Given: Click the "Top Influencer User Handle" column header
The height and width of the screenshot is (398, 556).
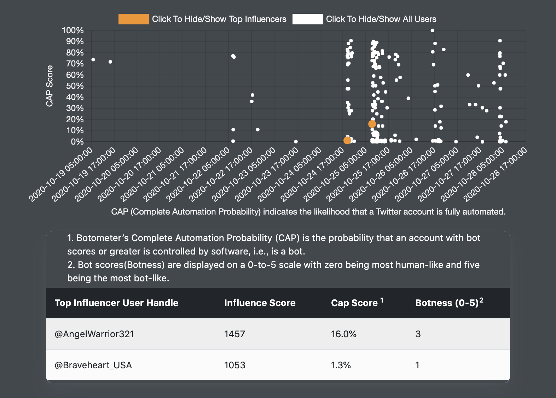Looking at the screenshot, I should click(116, 303).
